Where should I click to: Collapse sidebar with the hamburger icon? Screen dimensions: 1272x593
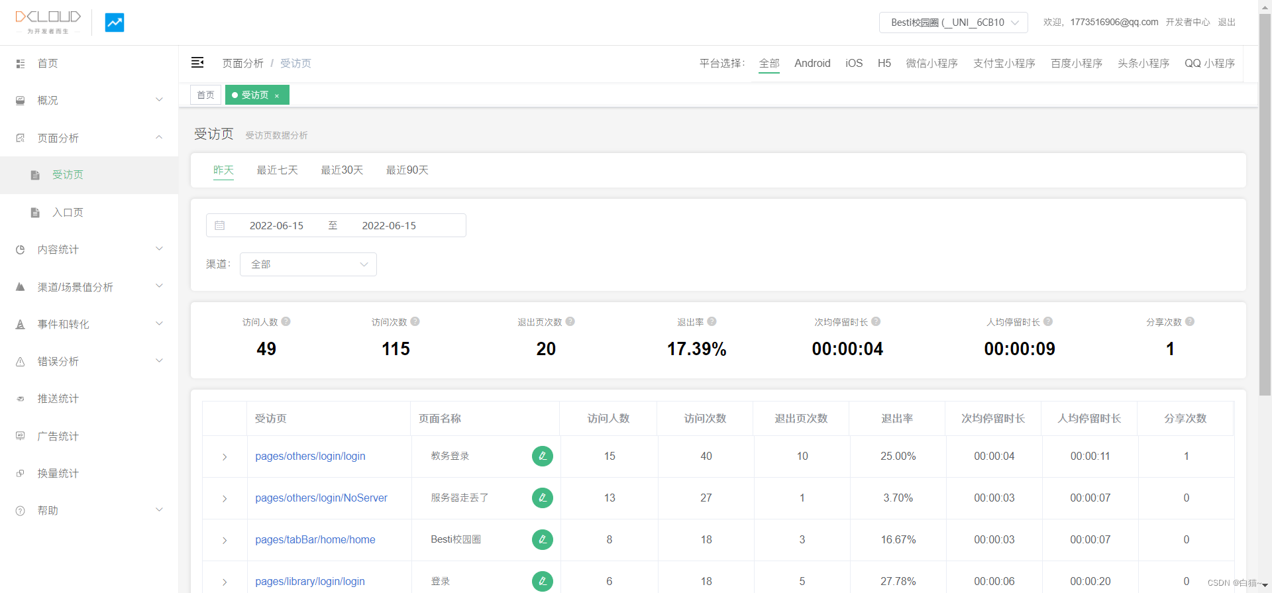click(x=197, y=62)
